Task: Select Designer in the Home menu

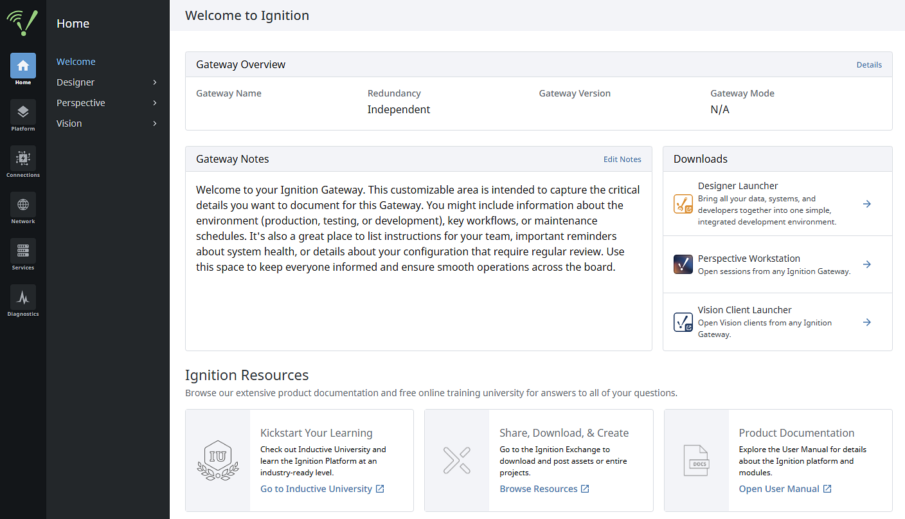Action: coord(75,82)
